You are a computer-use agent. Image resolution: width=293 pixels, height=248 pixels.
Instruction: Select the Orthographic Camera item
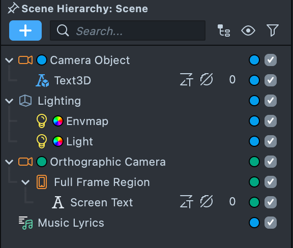[108, 162]
